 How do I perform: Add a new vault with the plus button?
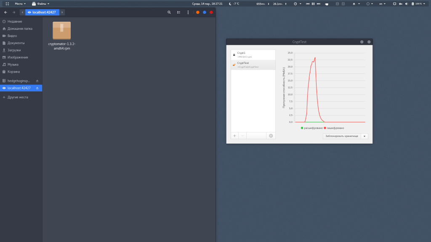click(x=234, y=136)
